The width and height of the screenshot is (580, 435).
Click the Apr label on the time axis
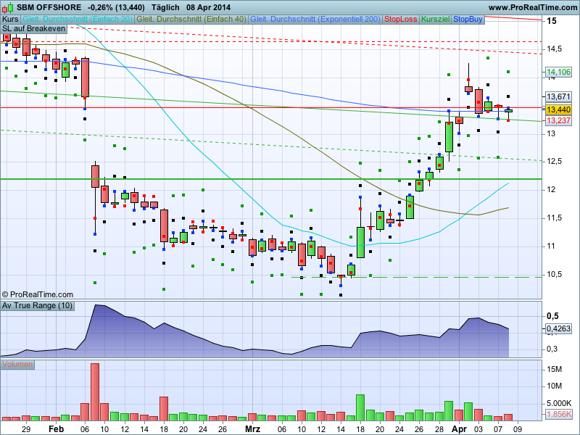pyautogui.click(x=459, y=429)
